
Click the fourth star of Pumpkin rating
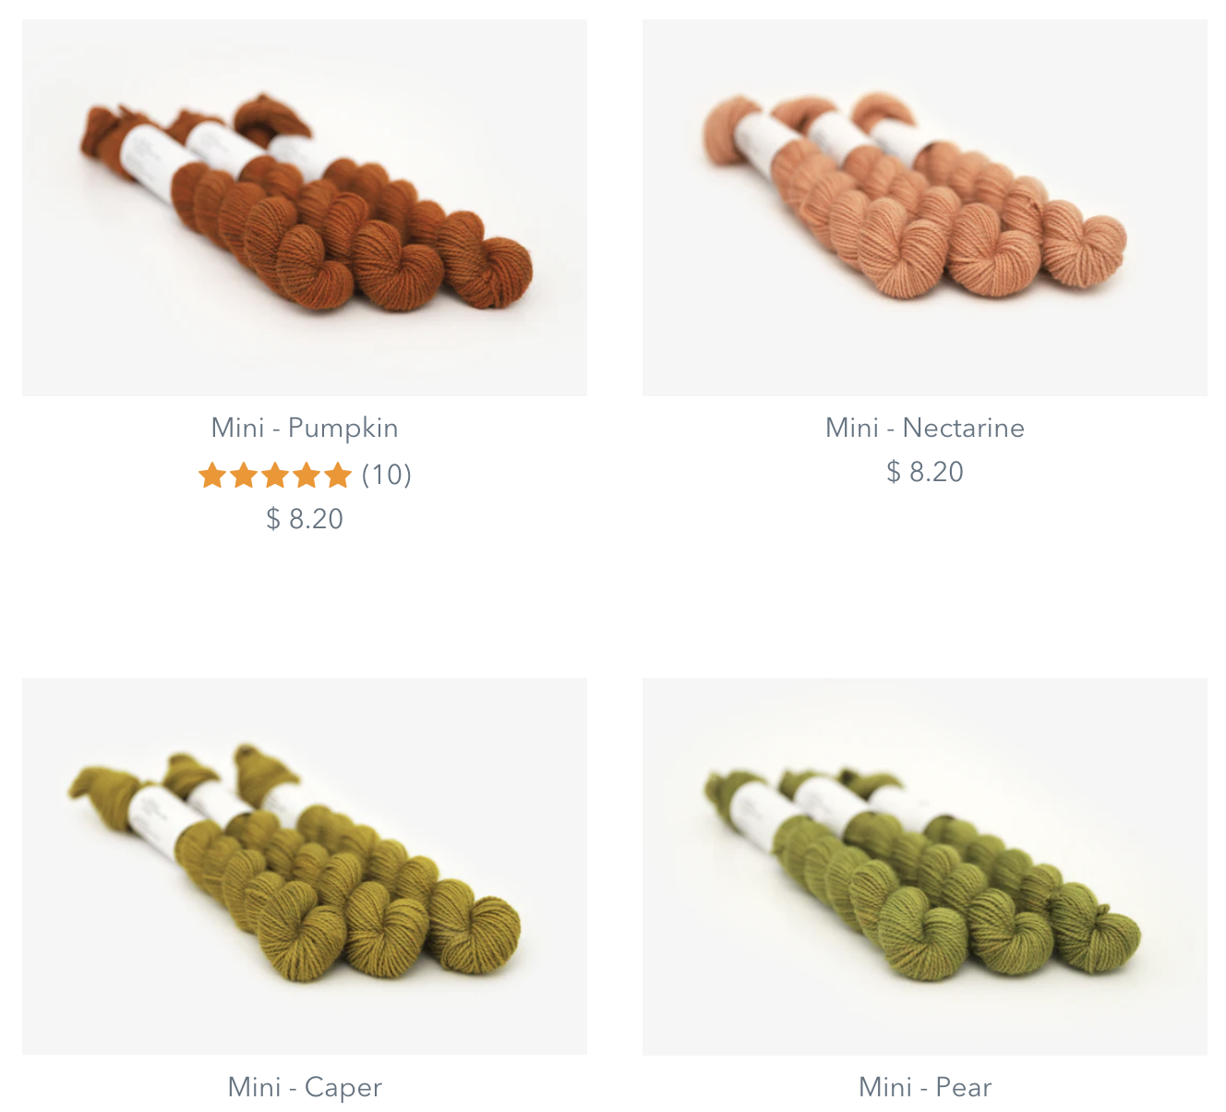click(306, 475)
